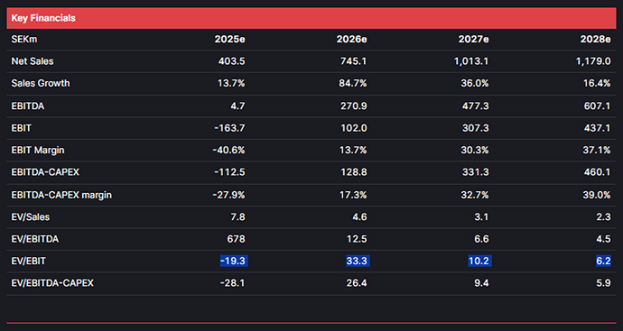The width and height of the screenshot is (623, 331).
Task: Click EBITDA-CAPEX value -112.5
Action: [230, 172]
